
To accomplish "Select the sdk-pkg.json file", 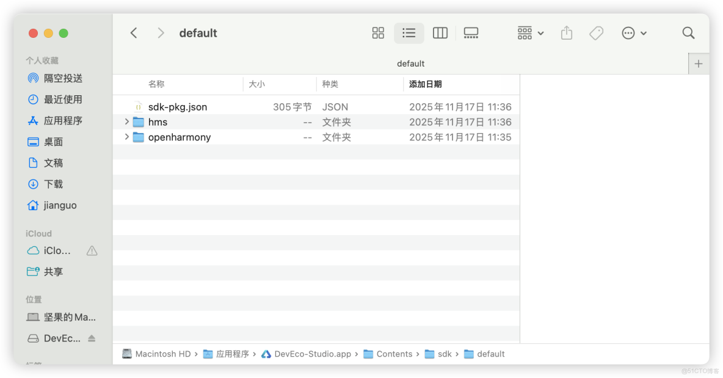I will (x=177, y=106).
